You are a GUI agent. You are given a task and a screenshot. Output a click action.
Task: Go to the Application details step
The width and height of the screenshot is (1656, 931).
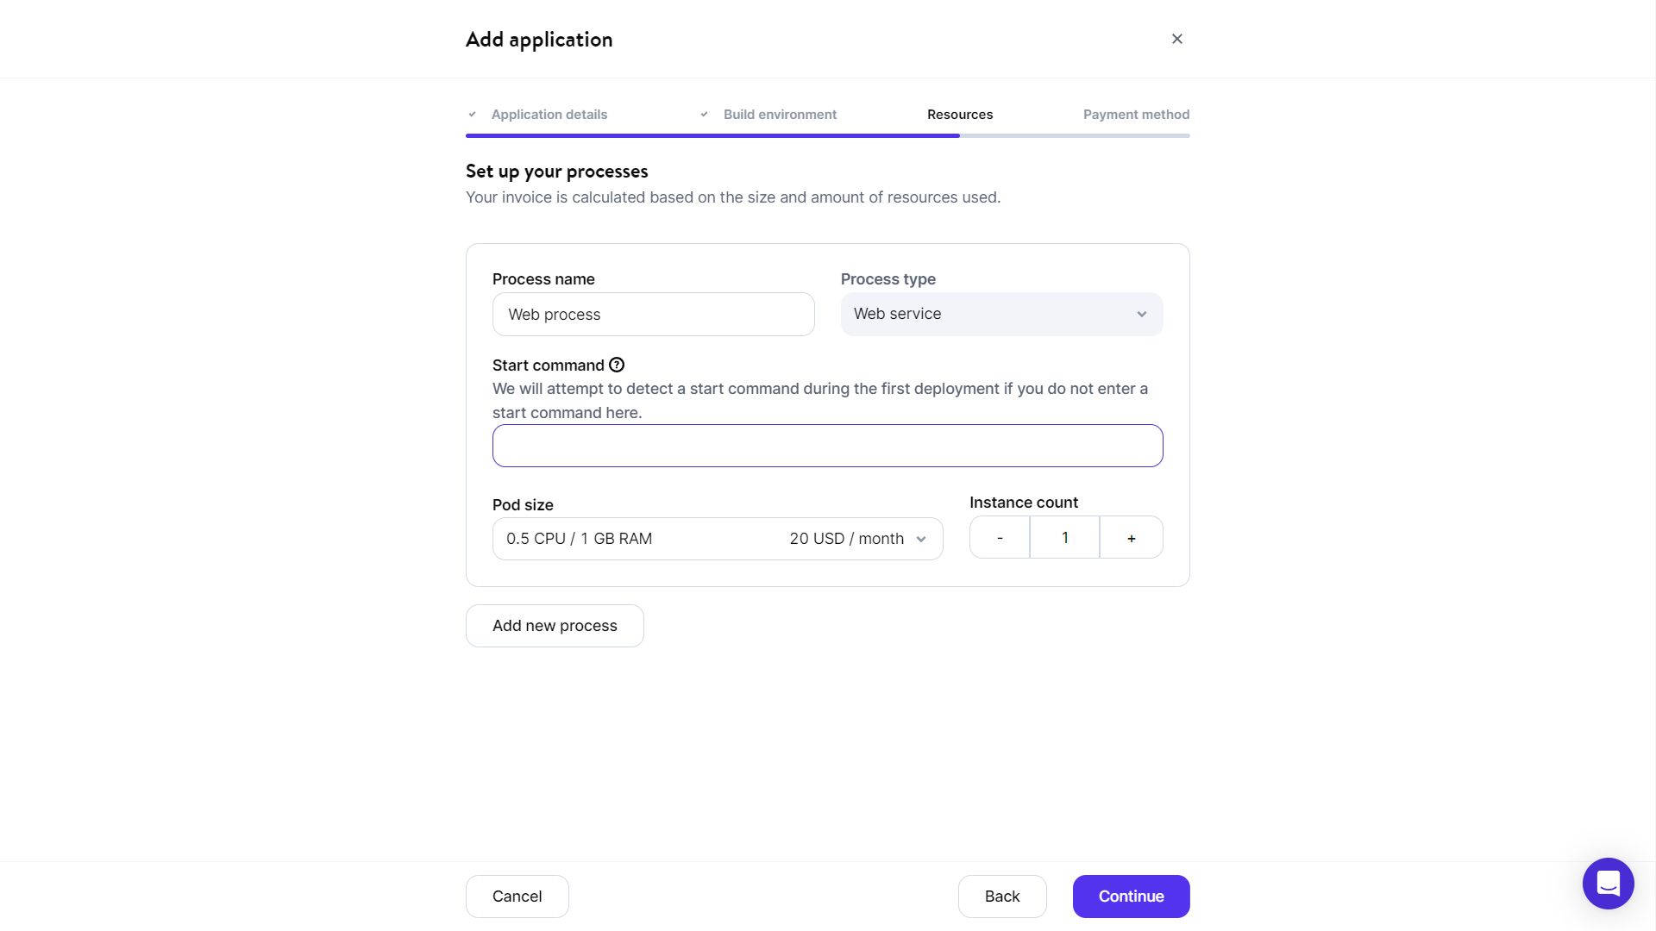(549, 115)
